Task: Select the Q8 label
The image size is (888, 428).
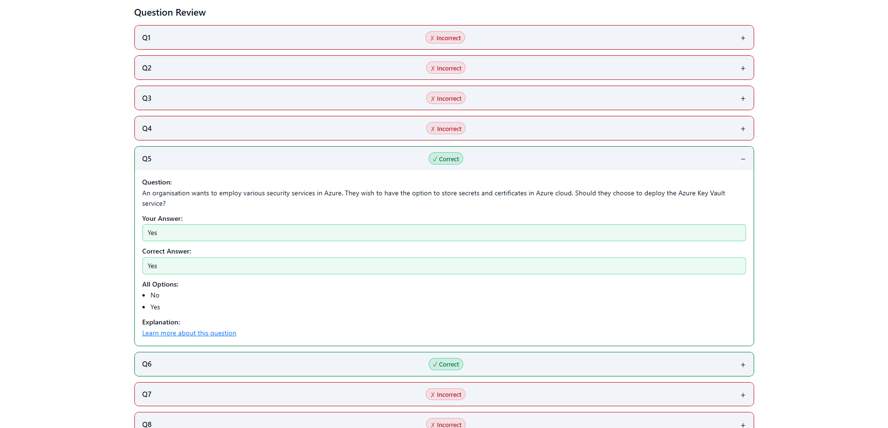Action: point(147,424)
